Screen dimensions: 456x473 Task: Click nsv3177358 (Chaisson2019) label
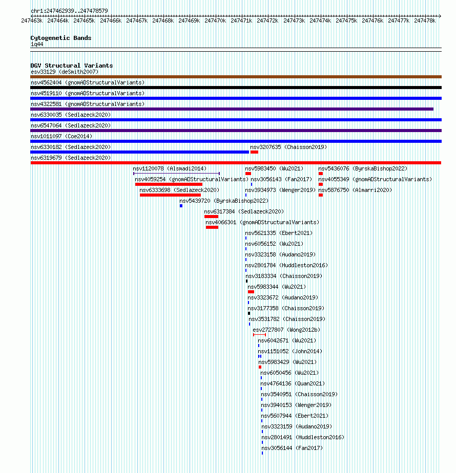pos(286,308)
